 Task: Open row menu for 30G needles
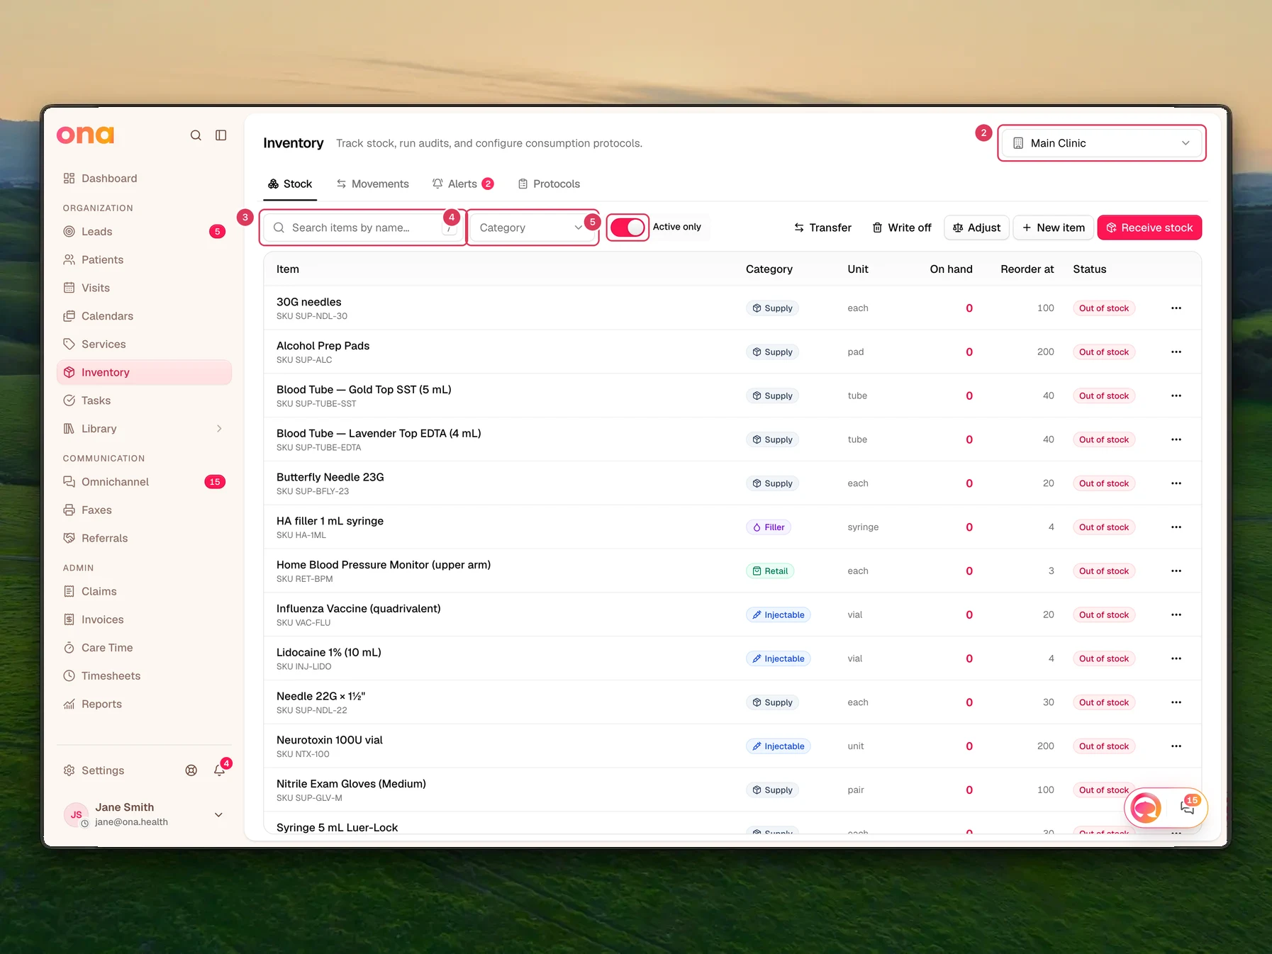pyautogui.click(x=1176, y=308)
